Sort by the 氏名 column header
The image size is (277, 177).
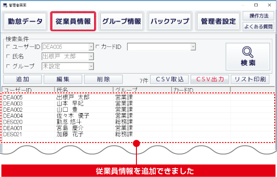(x=84, y=90)
